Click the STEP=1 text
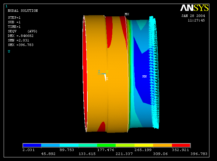The image size is (217, 161). [x=14, y=18]
